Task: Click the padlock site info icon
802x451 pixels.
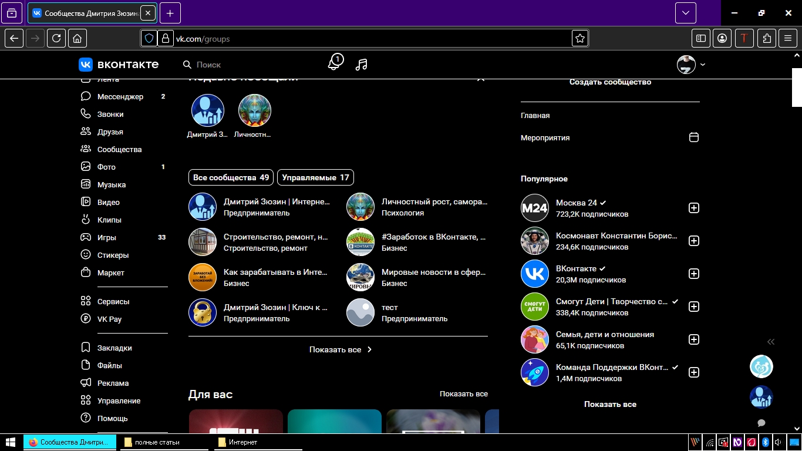Action: click(166, 38)
